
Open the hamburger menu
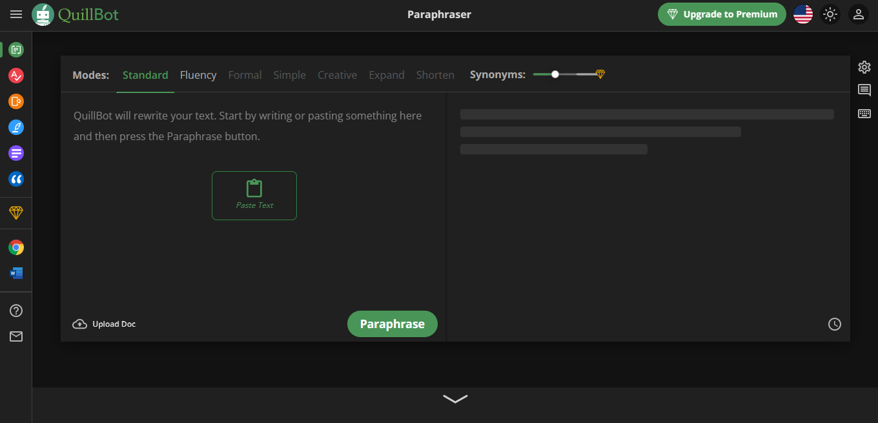pyautogui.click(x=16, y=14)
